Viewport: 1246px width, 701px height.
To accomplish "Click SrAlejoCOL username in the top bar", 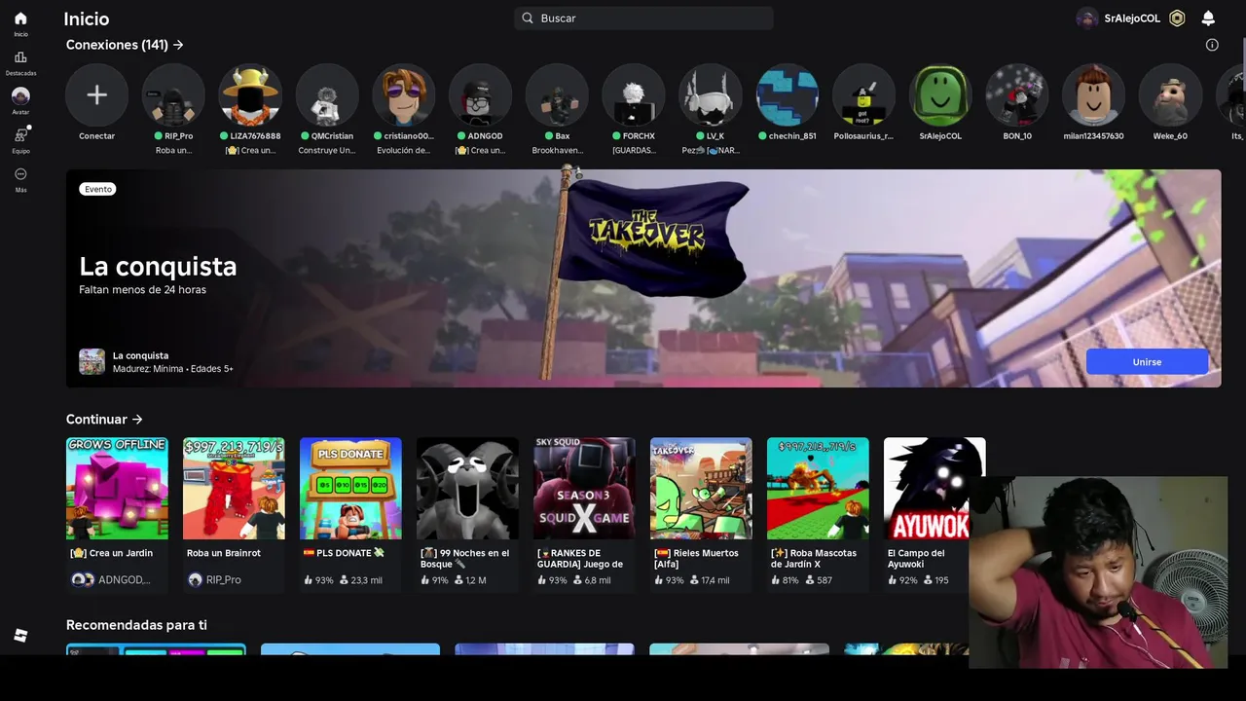I will pos(1132,18).
